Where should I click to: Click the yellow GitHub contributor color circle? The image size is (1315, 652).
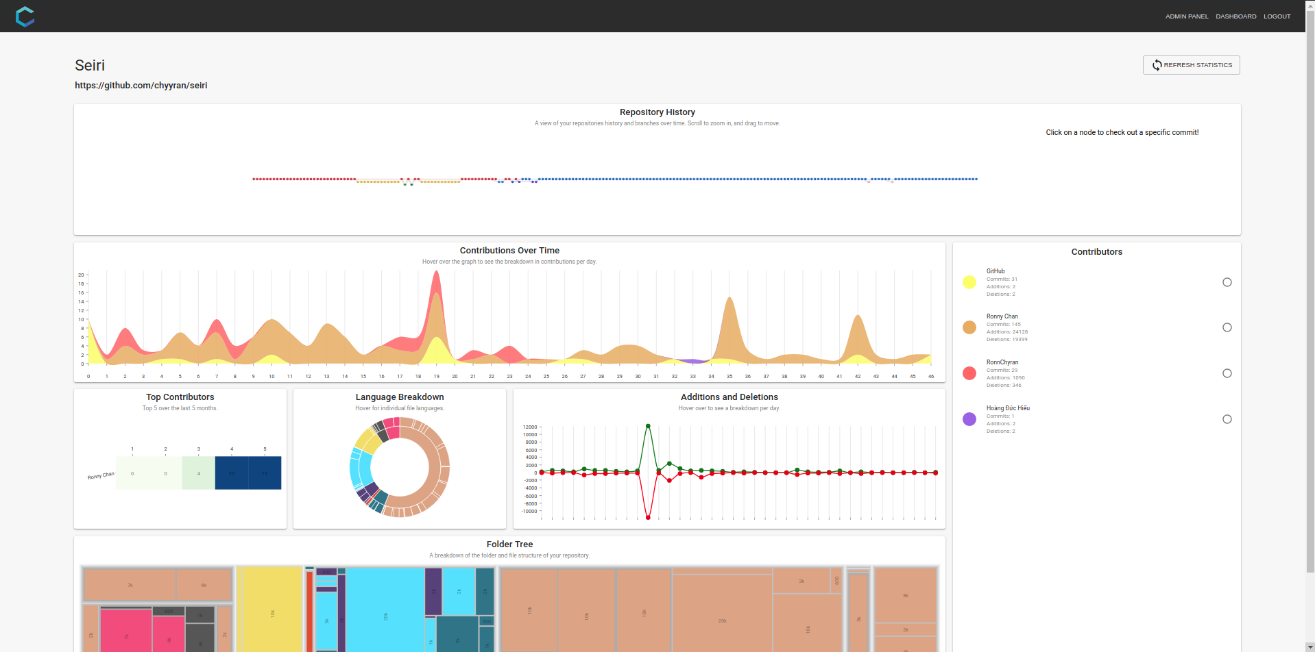[969, 282]
